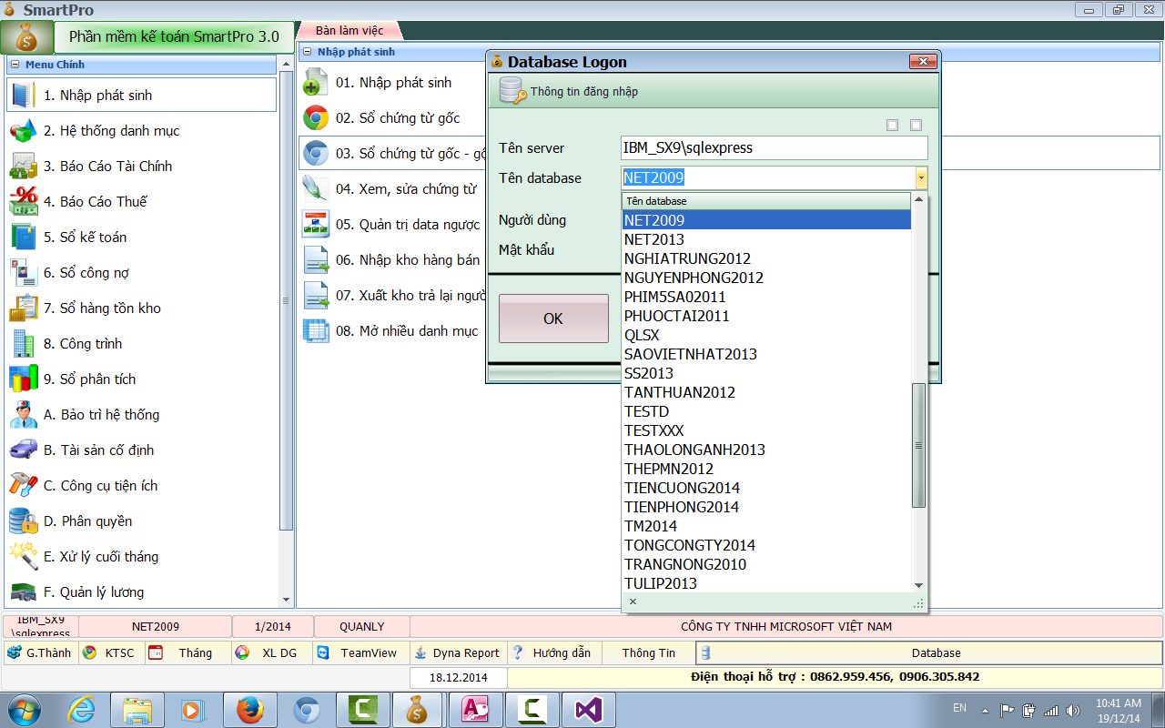Viewport: 1165px width, 728px height.
Task: Choose TESTD from the database list
Action: [766, 411]
